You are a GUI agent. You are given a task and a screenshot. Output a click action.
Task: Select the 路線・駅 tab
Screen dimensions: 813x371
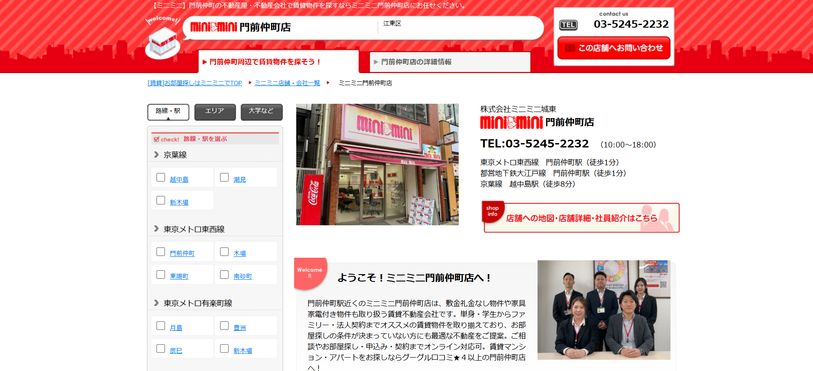coord(168,112)
